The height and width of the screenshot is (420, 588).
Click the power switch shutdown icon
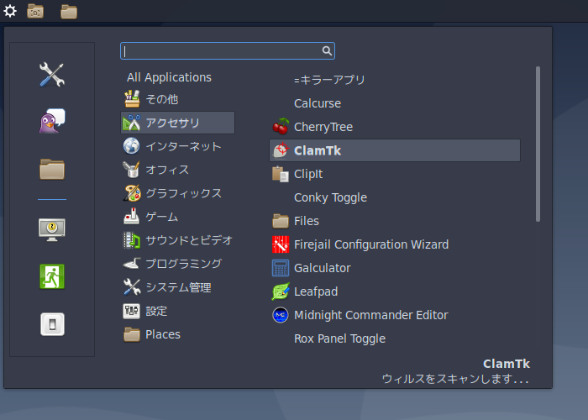(52, 324)
